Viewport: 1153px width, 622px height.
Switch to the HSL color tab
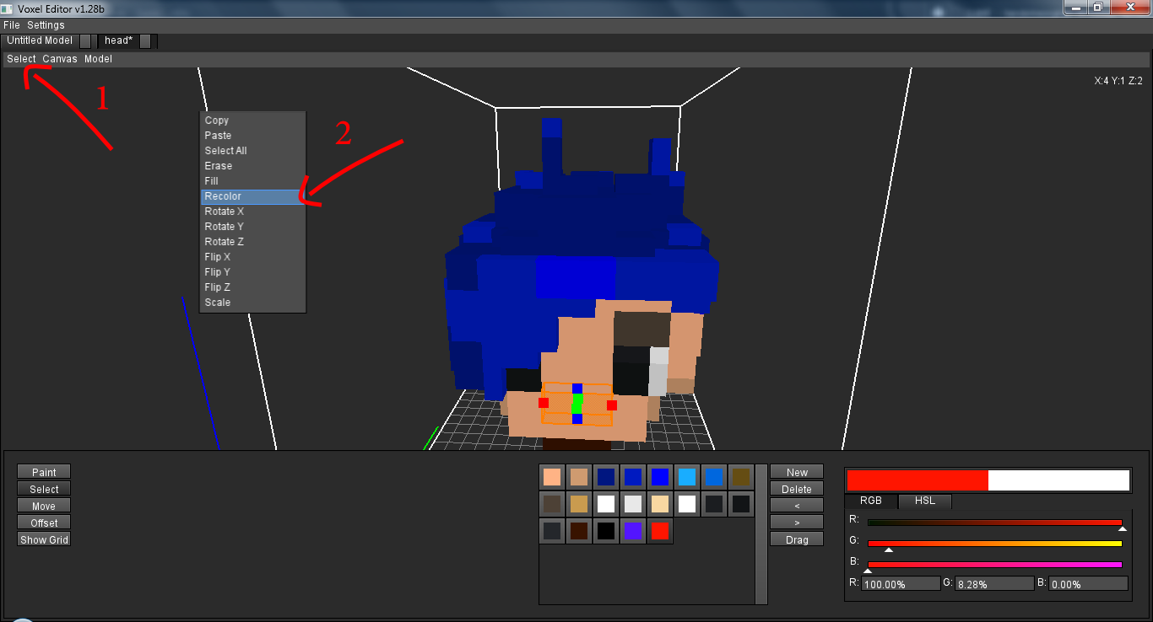925,501
